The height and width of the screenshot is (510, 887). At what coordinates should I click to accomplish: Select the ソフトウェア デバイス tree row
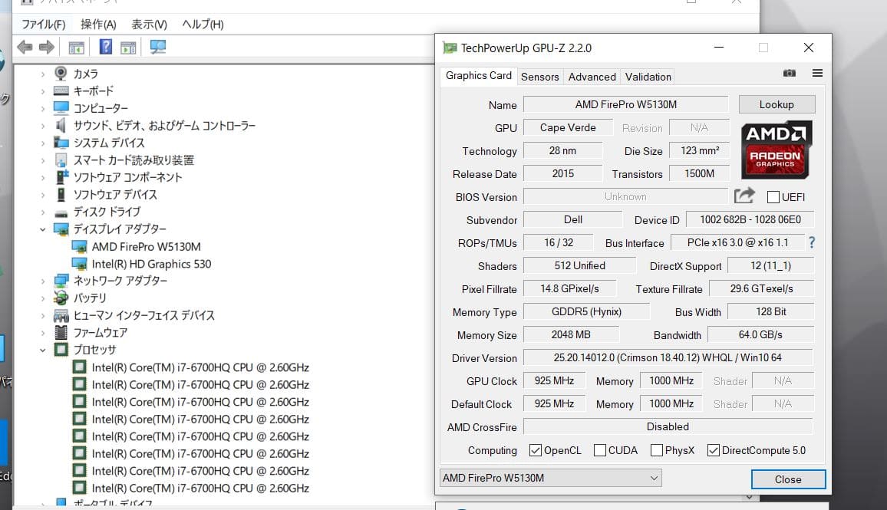[115, 195]
